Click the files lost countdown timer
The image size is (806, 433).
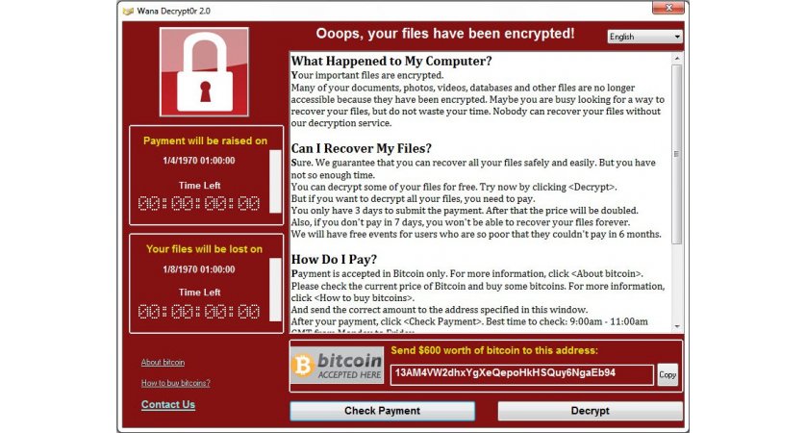(x=199, y=312)
